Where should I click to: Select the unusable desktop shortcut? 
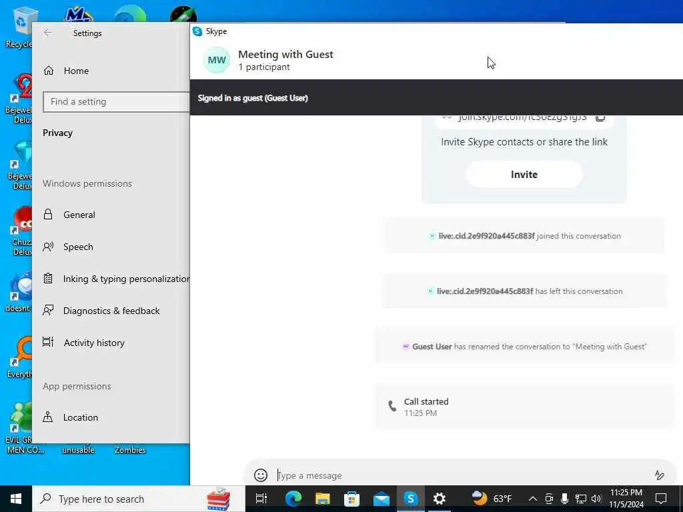tap(78, 450)
